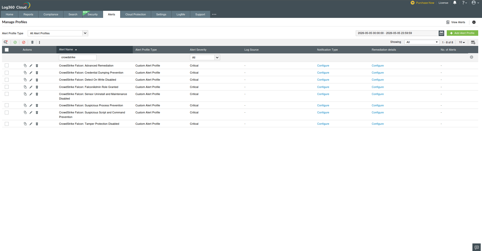Open Manage Profiles settings gear
482x251 pixels.
474,22
